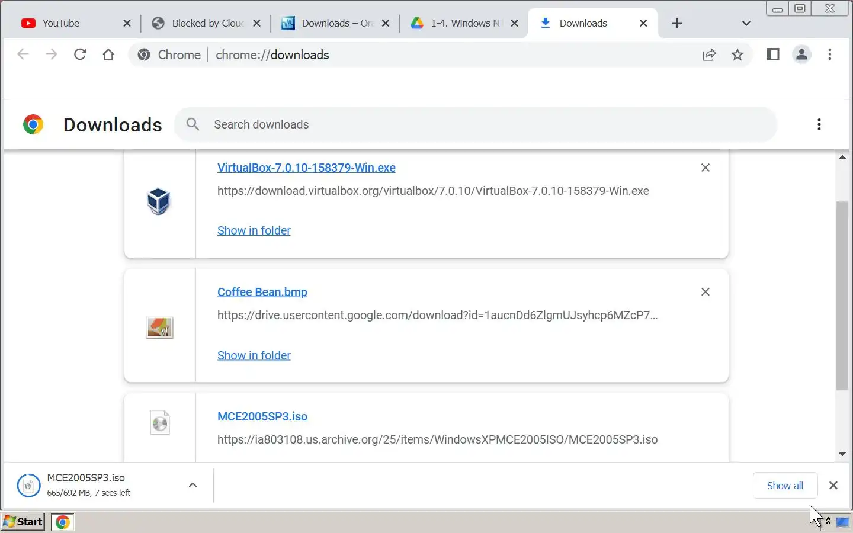
Task: Expand the tab search dropdown arrow
Action: (x=746, y=24)
